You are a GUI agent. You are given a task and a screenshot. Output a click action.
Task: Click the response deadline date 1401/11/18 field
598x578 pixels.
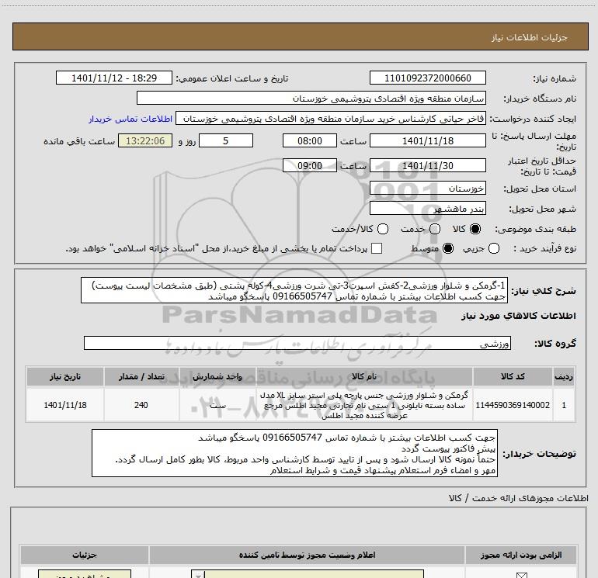(427, 140)
